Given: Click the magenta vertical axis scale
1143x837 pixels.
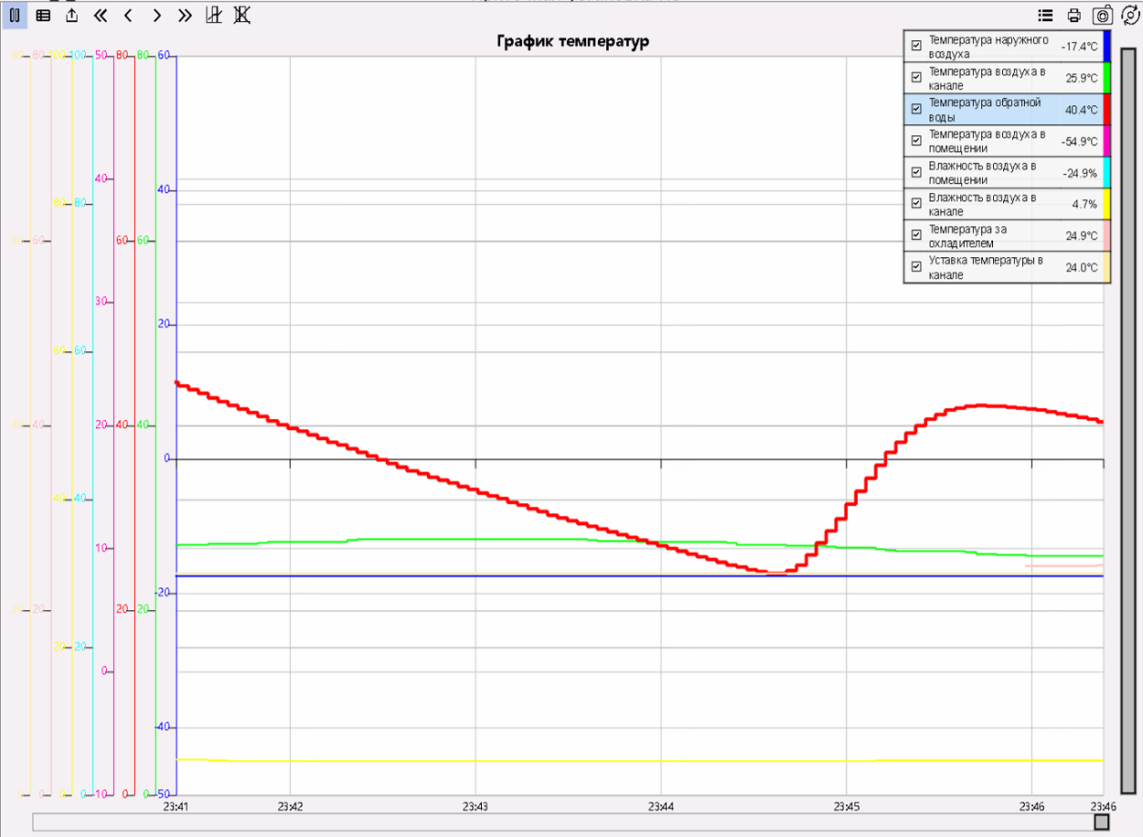Looking at the screenshot, I should click(x=104, y=424).
